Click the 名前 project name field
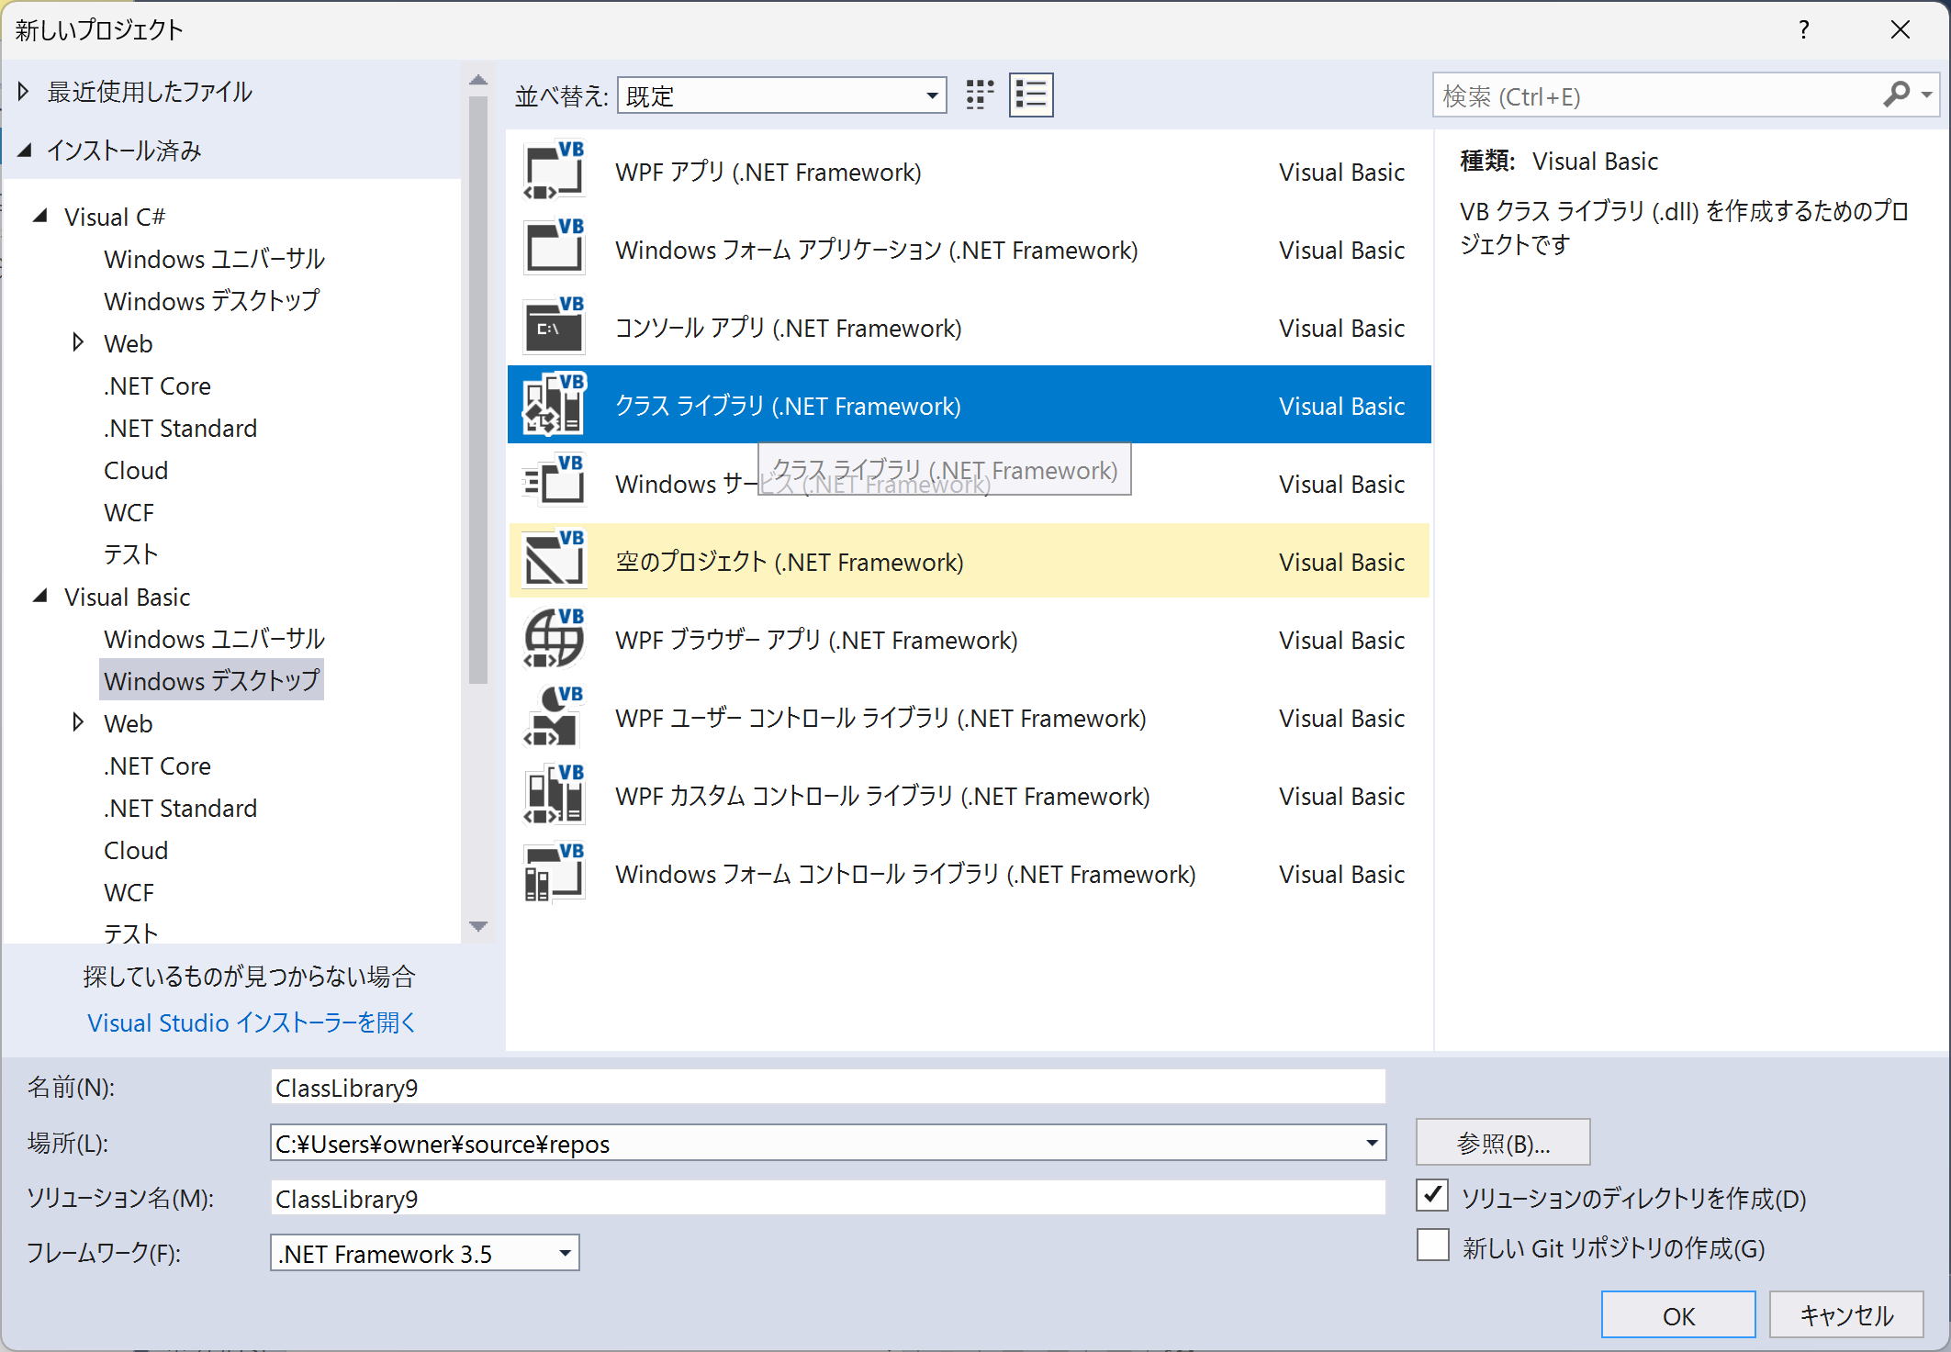The height and width of the screenshot is (1352, 1951). coord(828,1088)
